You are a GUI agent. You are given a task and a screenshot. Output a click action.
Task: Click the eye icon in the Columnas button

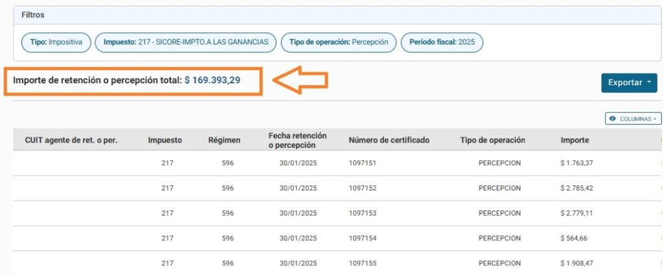pos(612,119)
